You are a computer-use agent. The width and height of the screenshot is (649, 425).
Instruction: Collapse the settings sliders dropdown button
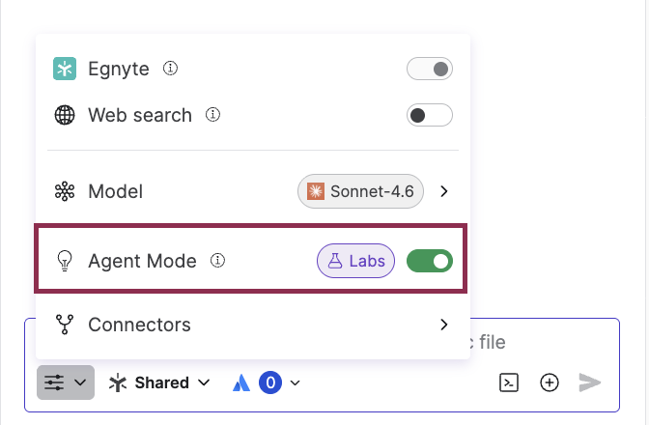[x=66, y=382]
